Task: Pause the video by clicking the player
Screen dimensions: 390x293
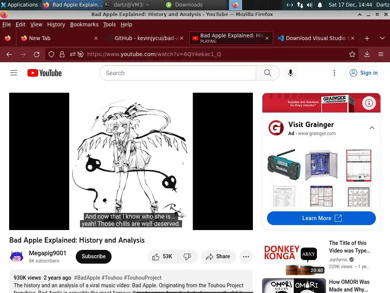Action: pos(131,161)
